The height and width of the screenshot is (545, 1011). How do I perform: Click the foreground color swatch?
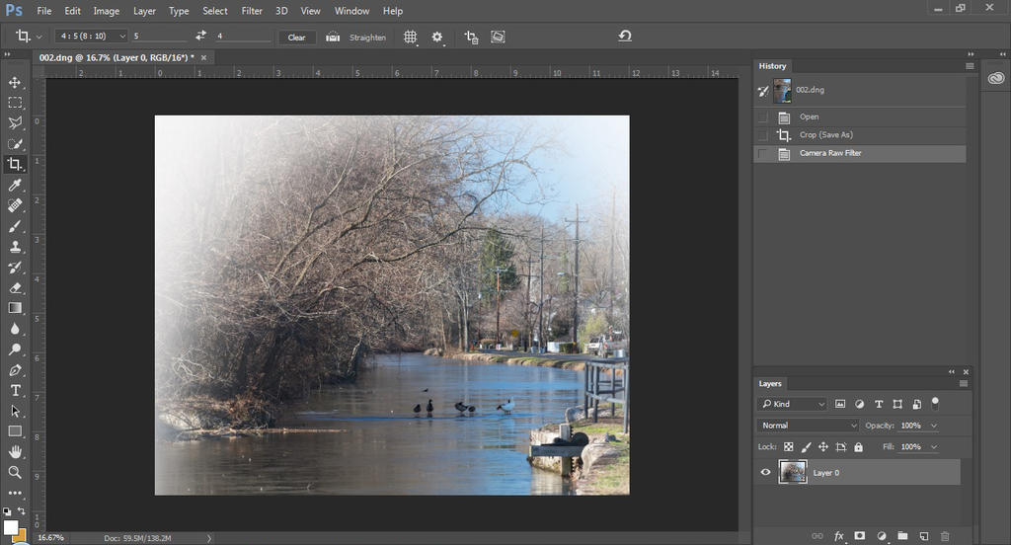pos(11,526)
